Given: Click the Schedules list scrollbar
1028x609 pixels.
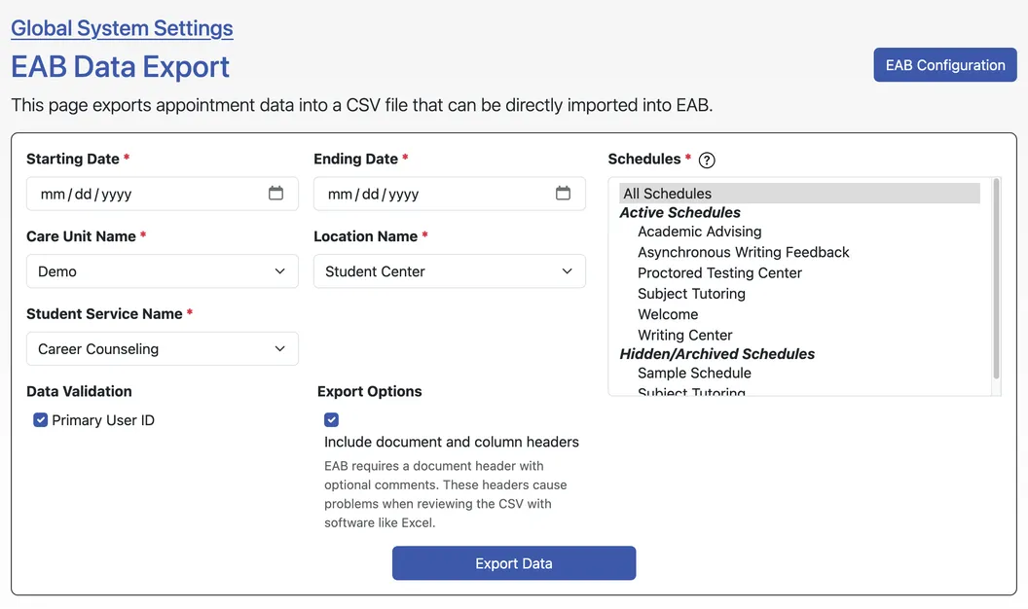Looking at the screenshot, I should (x=996, y=278).
